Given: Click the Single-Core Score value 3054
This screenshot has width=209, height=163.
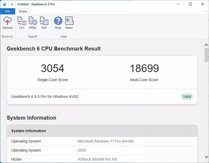Looking at the screenshot, I should click(x=53, y=69).
